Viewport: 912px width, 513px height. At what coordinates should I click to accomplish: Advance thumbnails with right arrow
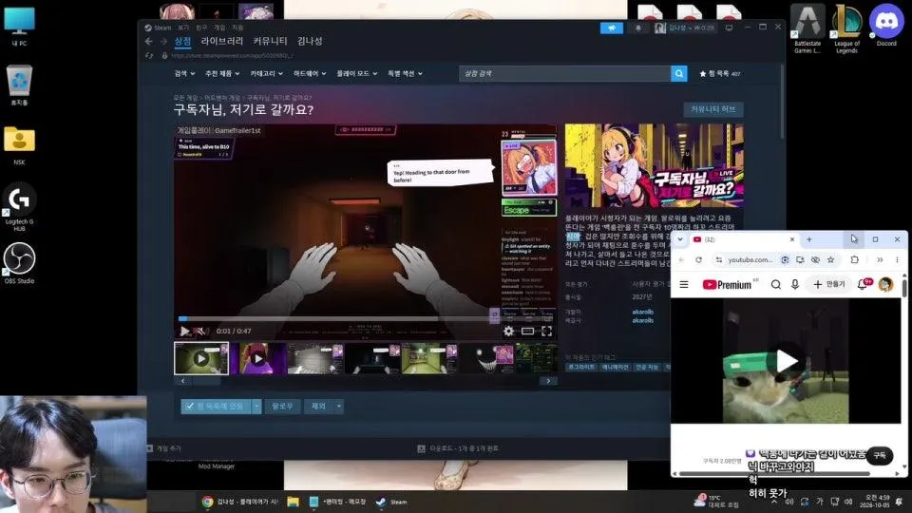[x=548, y=381]
